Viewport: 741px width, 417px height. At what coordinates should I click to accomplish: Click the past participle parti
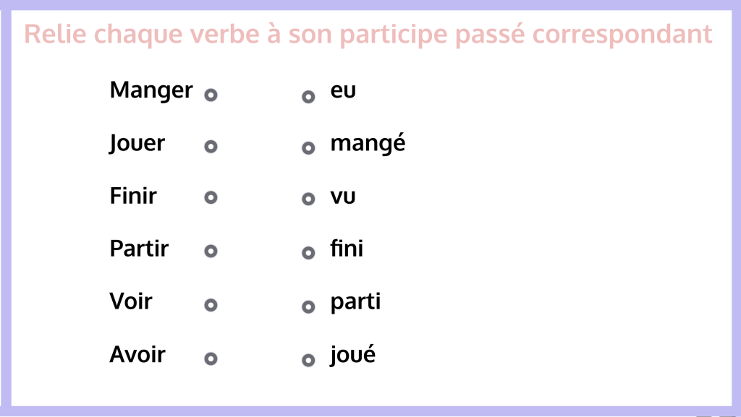(x=355, y=301)
